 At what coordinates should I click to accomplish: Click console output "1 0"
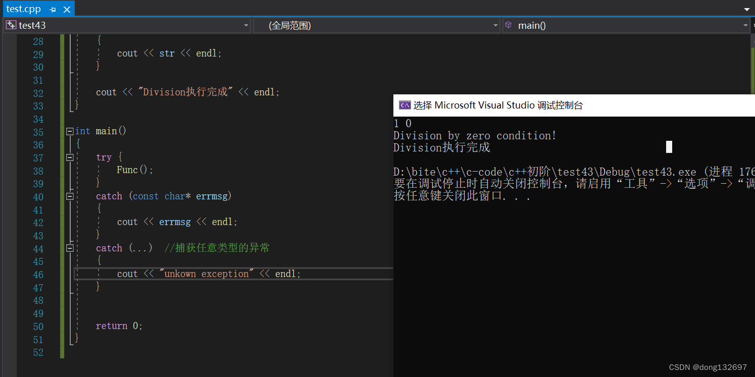[x=402, y=124]
